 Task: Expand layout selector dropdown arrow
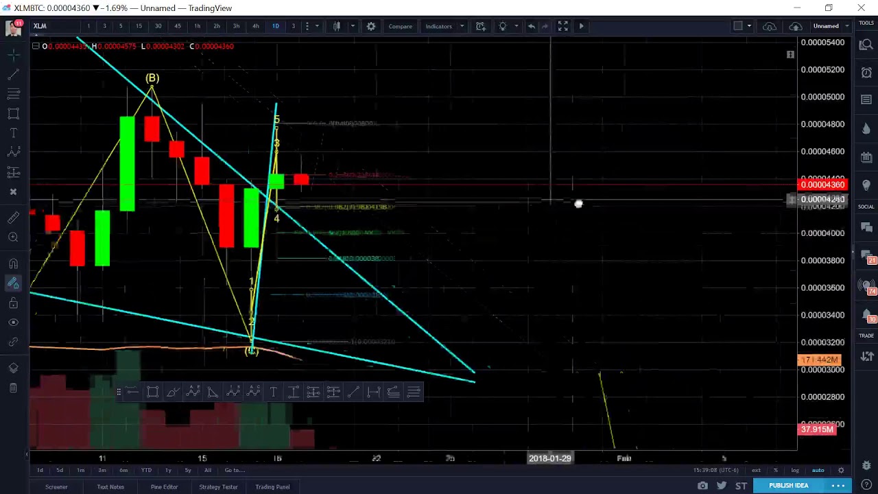(749, 26)
